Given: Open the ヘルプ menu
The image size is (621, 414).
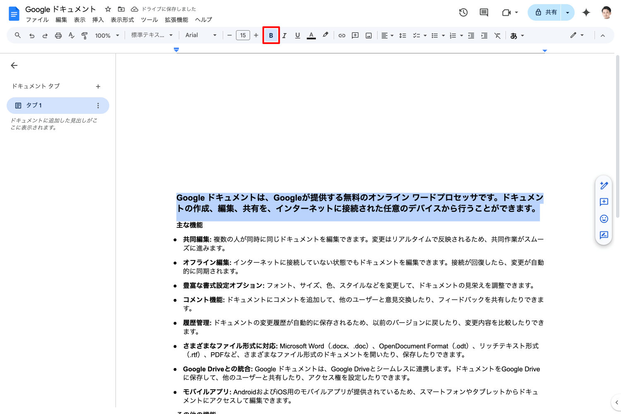Looking at the screenshot, I should 203,20.
